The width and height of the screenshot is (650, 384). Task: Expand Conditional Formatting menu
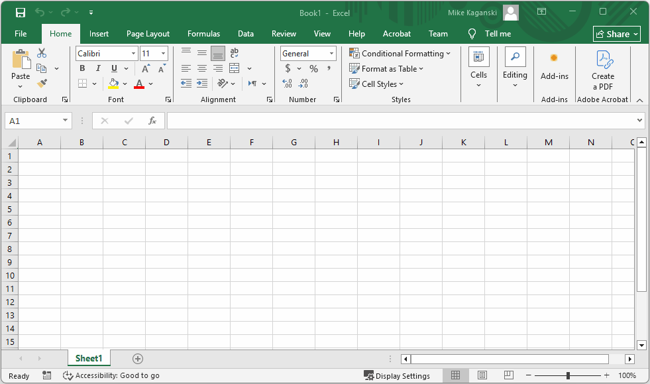click(x=400, y=54)
